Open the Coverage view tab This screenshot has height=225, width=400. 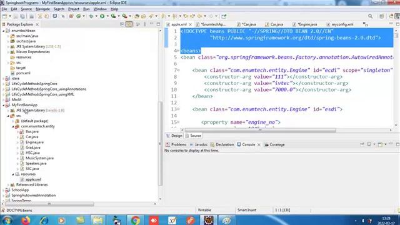click(x=274, y=144)
